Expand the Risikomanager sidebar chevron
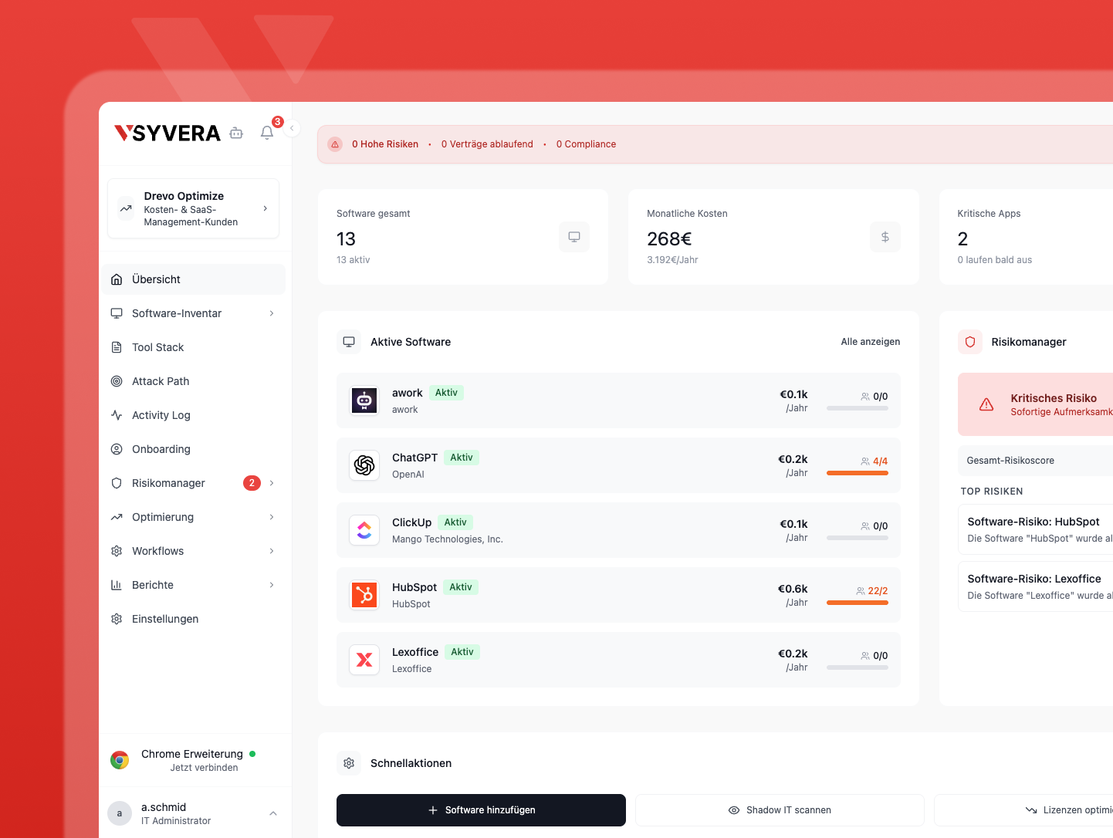 click(272, 483)
